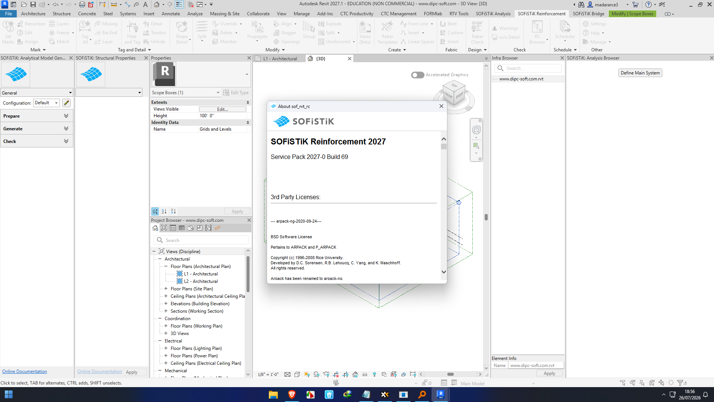Image resolution: width=714 pixels, height=402 pixels.
Task: Choose the Text tool letter A icon
Action: (145, 4)
